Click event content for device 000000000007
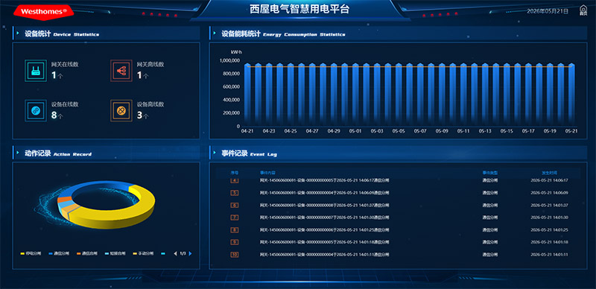The height and width of the screenshot is (289, 596). click(x=325, y=217)
